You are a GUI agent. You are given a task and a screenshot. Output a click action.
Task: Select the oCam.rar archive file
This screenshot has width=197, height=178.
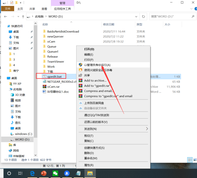point(53,87)
